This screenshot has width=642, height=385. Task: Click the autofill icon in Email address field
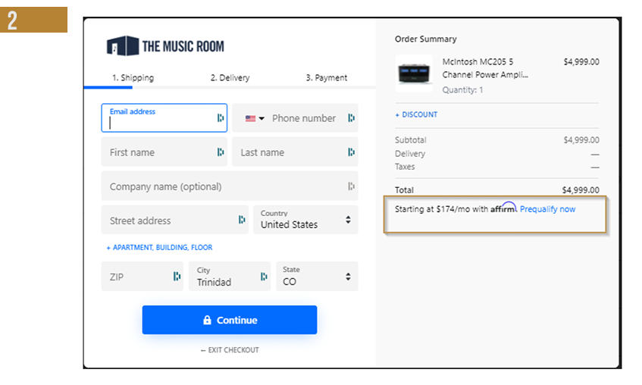220,118
